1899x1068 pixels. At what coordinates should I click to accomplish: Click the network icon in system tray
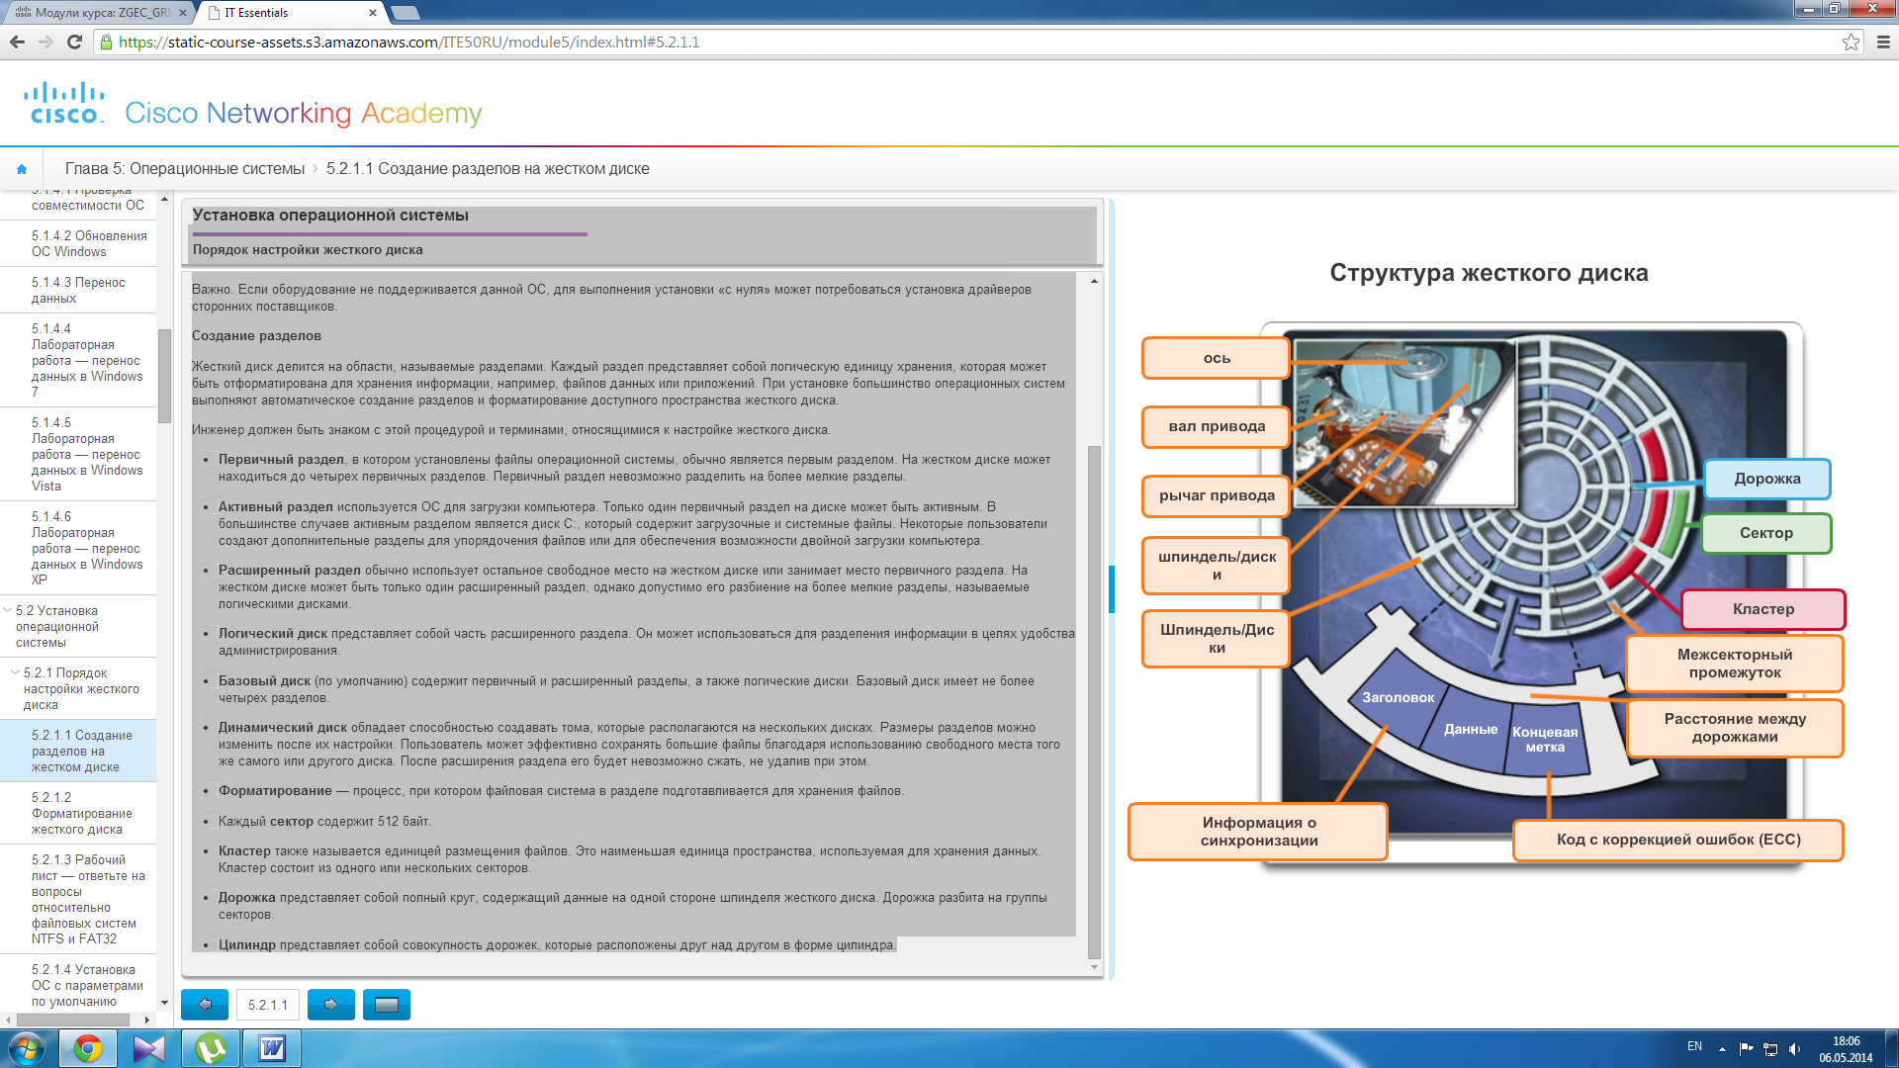1770,1049
